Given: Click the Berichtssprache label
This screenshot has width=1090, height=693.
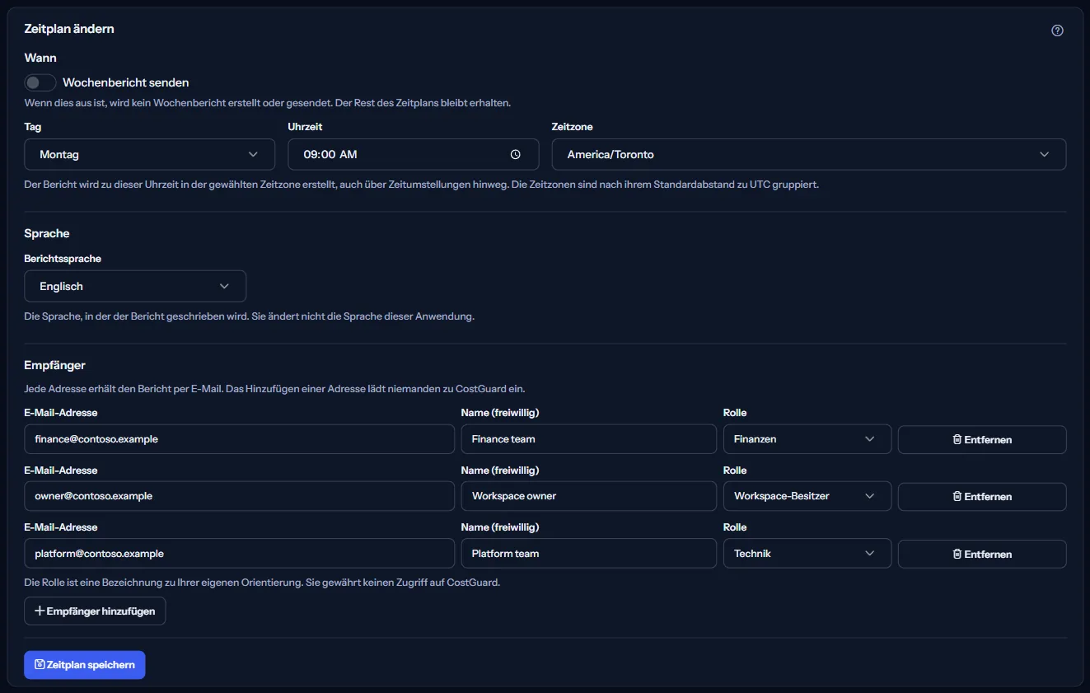Looking at the screenshot, I should point(63,259).
